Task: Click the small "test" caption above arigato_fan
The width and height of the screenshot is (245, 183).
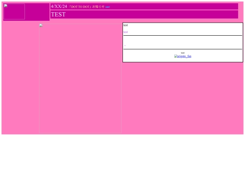Action: (183, 53)
